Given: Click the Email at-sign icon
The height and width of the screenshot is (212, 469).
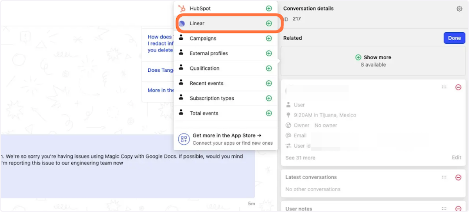Looking at the screenshot, I should point(288,136).
